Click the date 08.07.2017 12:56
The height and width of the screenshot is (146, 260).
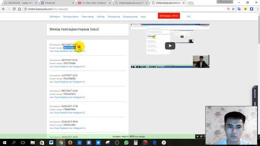(x=69, y=91)
